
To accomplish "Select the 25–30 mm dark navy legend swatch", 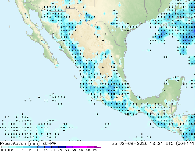I will [x=62, y=147].
